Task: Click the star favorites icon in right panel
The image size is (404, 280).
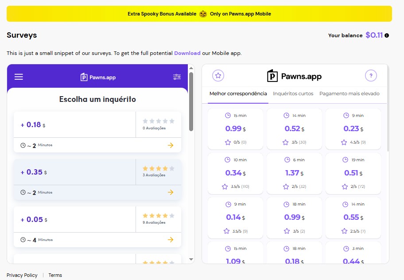Action: (218, 76)
